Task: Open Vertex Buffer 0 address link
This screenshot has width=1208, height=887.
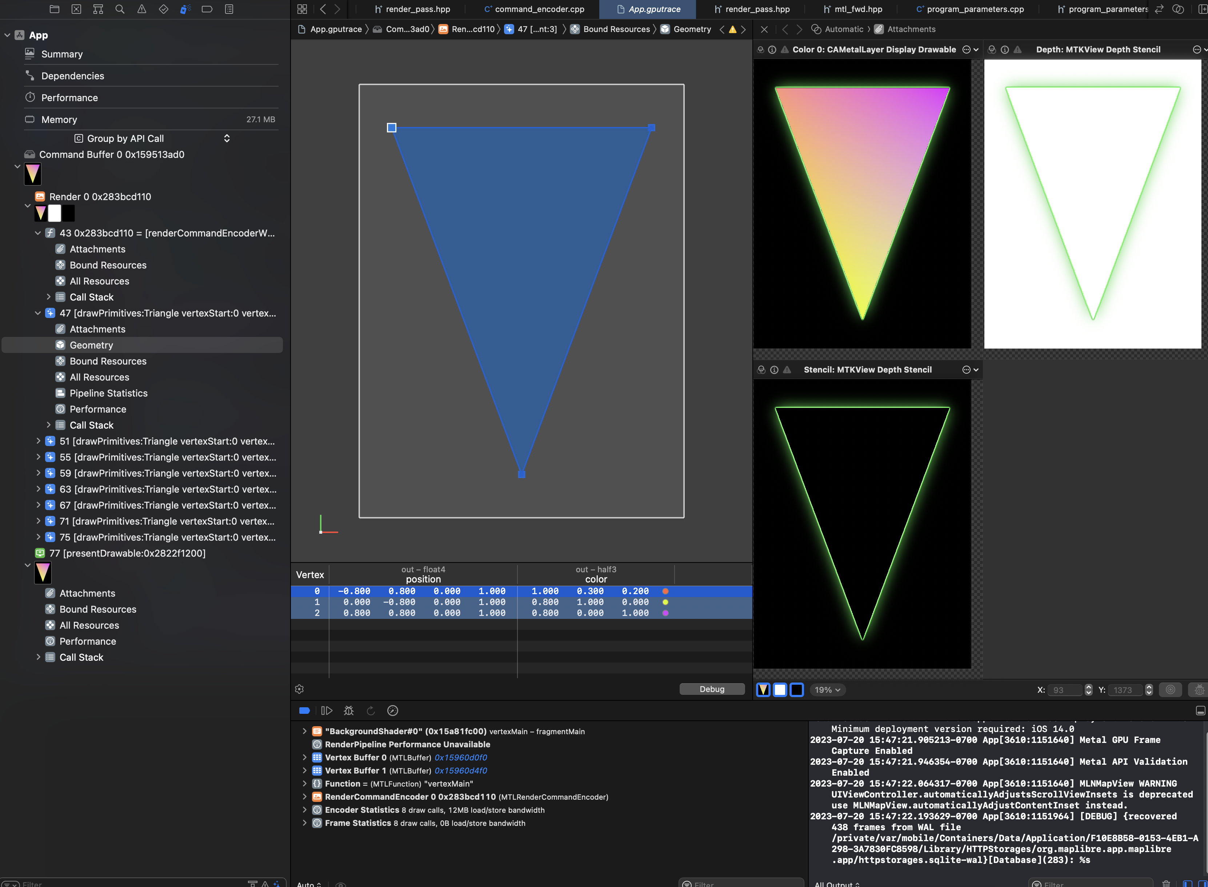Action: pyautogui.click(x=460, y=757)
